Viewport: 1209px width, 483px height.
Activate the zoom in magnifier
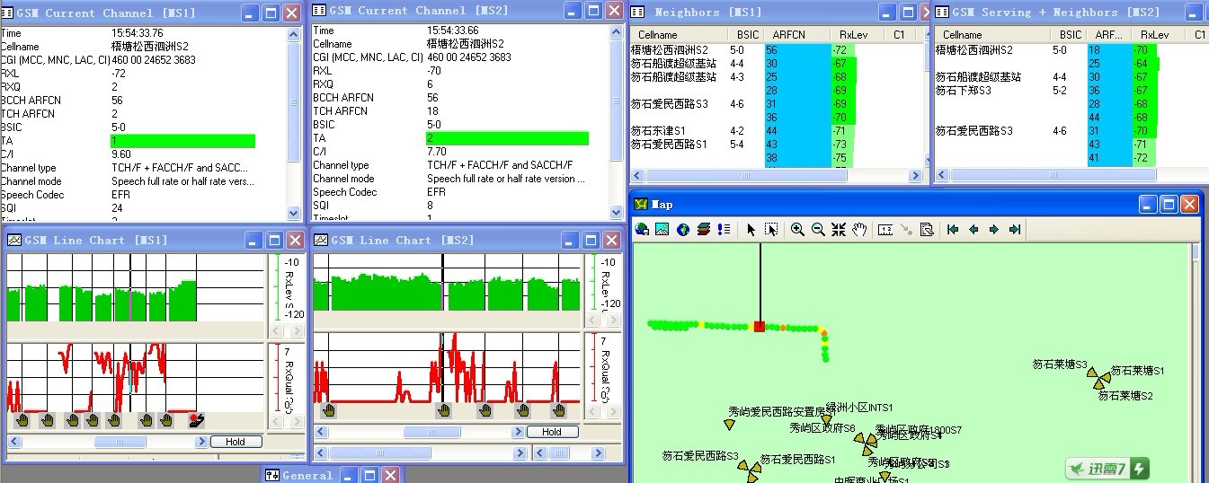797,230
